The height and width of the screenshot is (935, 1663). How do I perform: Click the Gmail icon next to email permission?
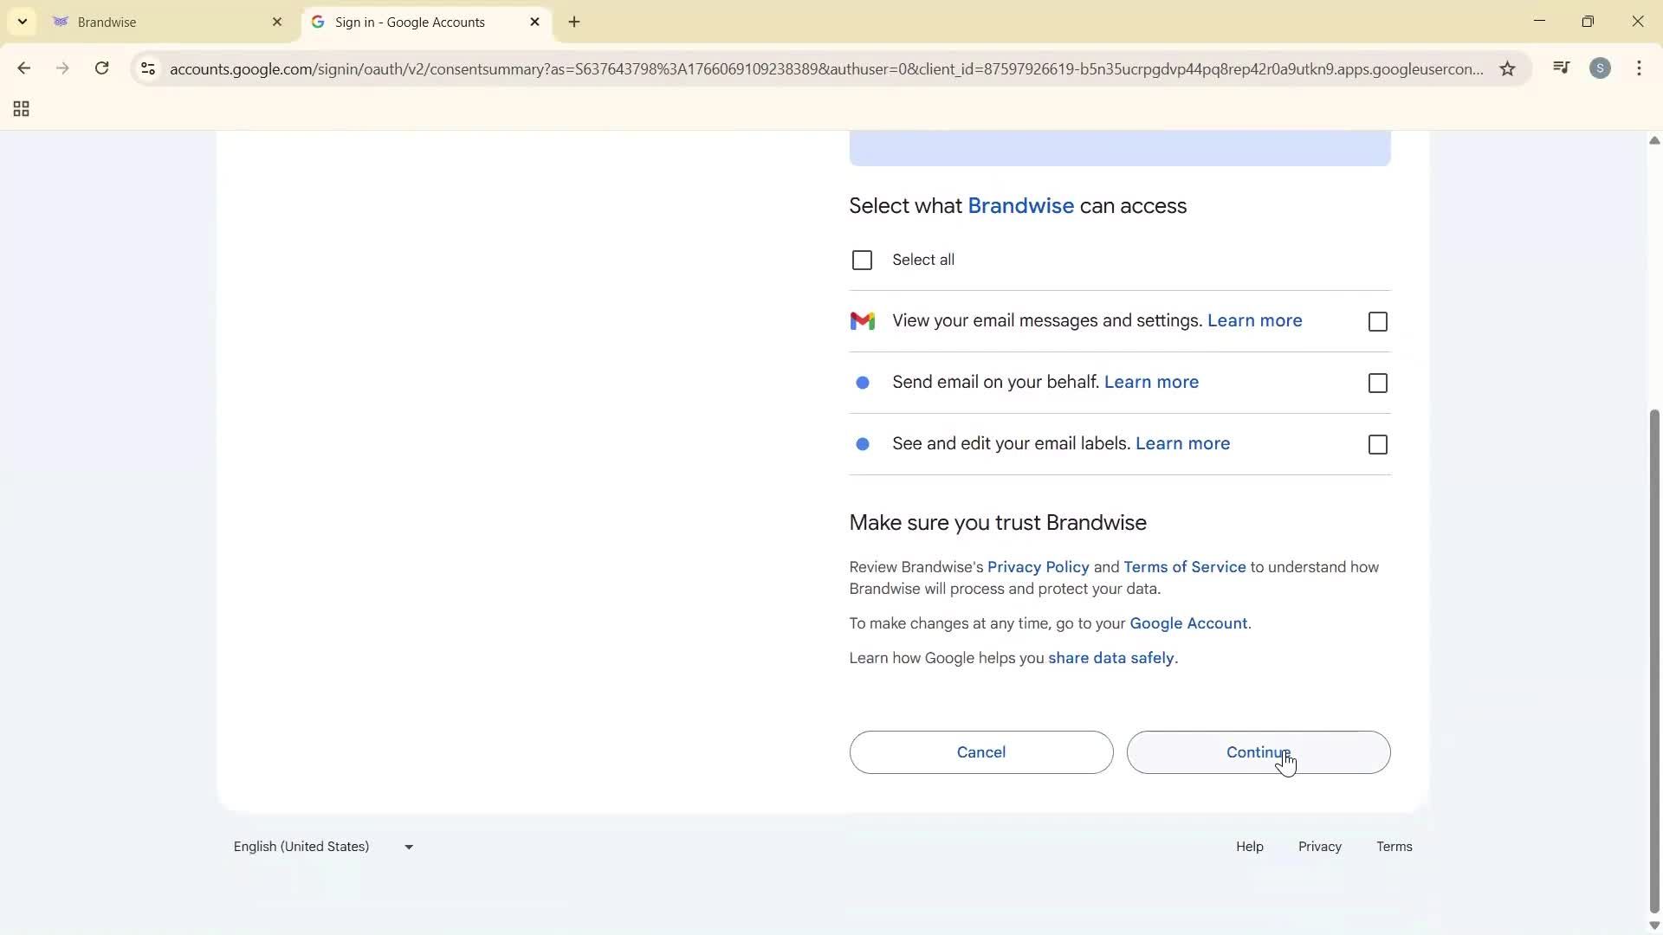click(864, 320)
